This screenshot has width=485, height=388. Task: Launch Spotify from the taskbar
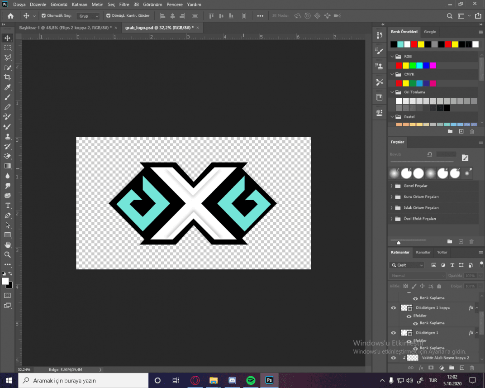[x=251, y=380]
